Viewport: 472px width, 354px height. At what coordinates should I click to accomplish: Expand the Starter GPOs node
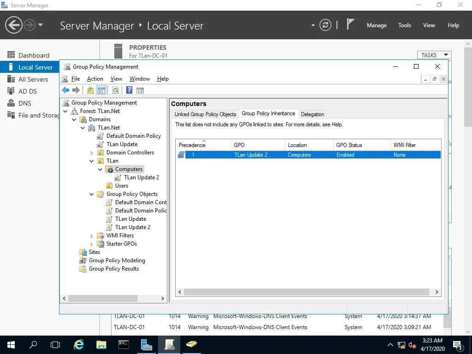point(92,244)
